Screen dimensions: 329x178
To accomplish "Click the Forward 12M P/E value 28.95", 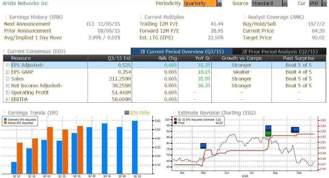I will [217, 31].
